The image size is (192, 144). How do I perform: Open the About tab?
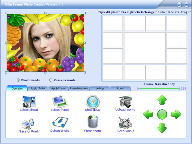[x=120, y=88]
